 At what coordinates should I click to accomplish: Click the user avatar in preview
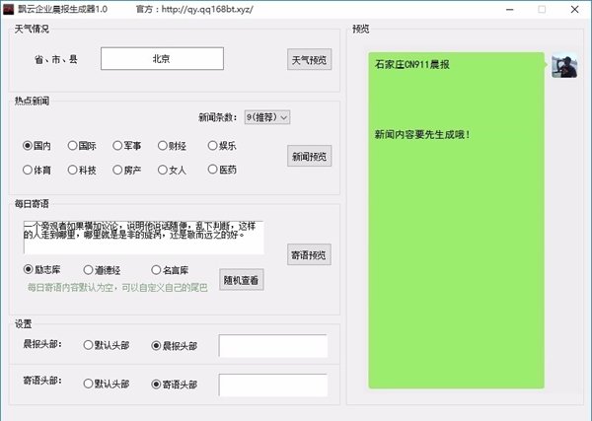pos(564,65)
